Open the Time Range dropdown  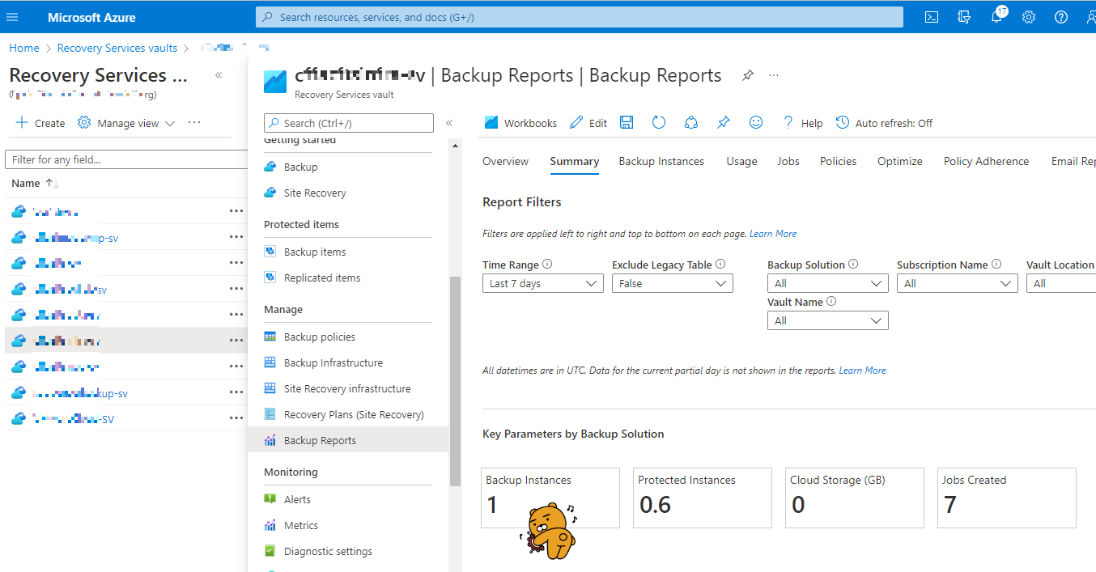point(543,283)
